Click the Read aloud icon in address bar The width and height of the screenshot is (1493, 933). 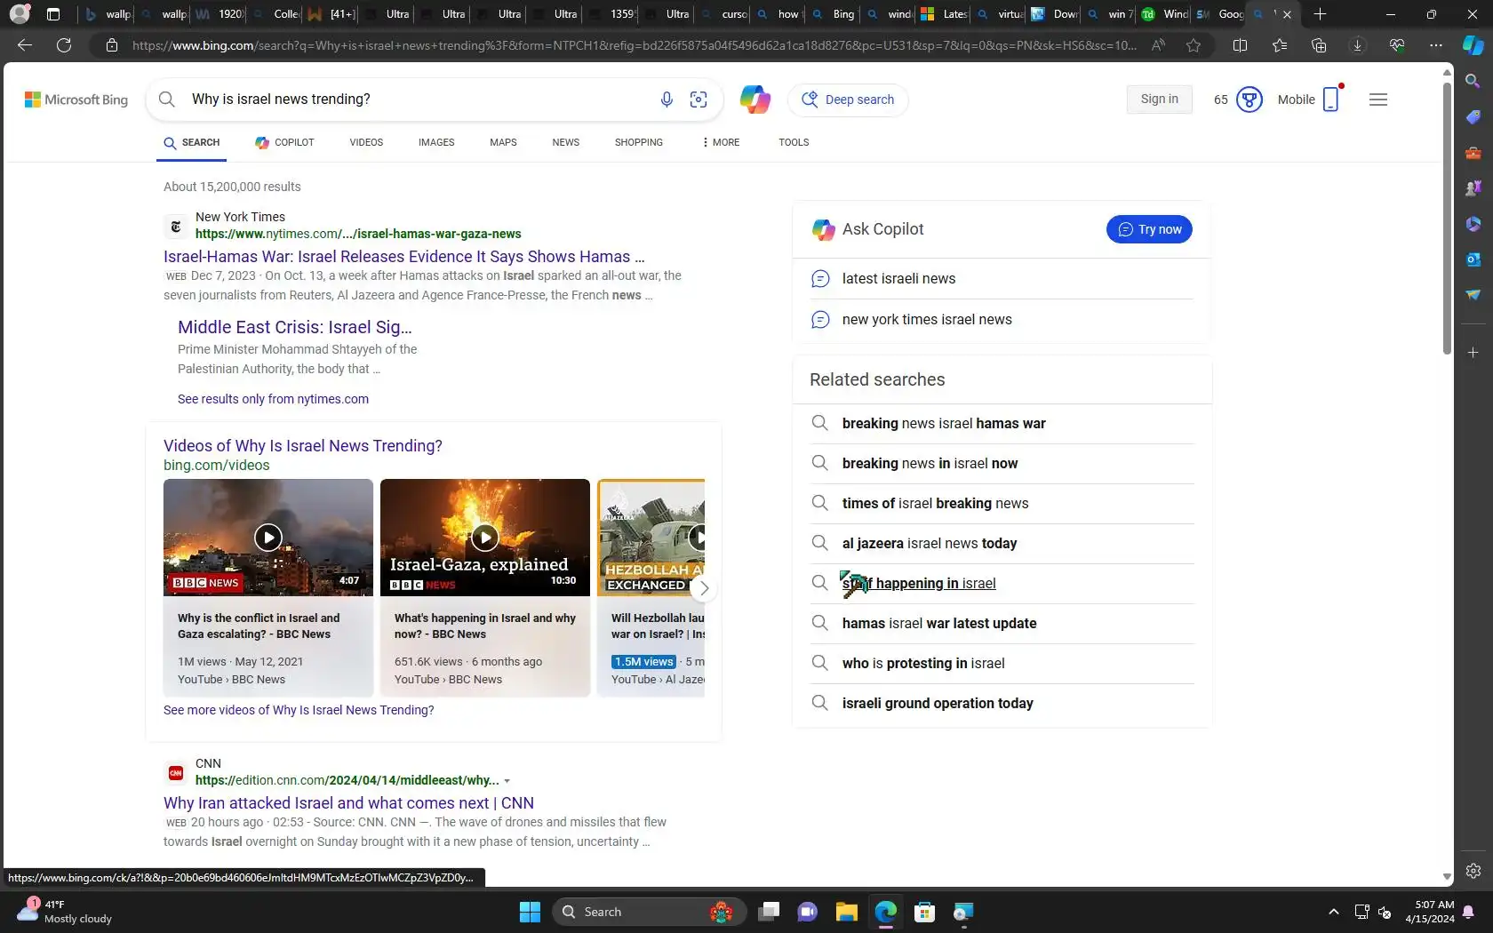pyautogui.click(x=1158, y=45)
